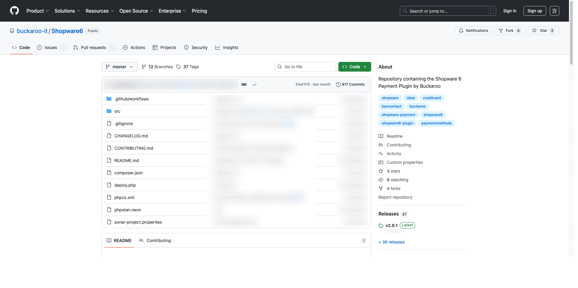Go to the Pricing page
This screenshot has height=288, width=578.
click(199, 11)
